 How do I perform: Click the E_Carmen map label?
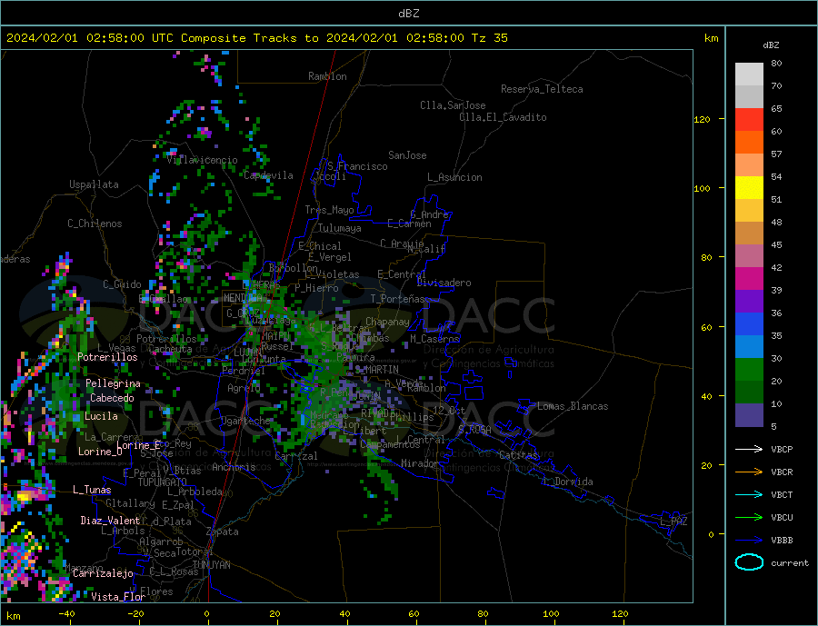point(409,224)
